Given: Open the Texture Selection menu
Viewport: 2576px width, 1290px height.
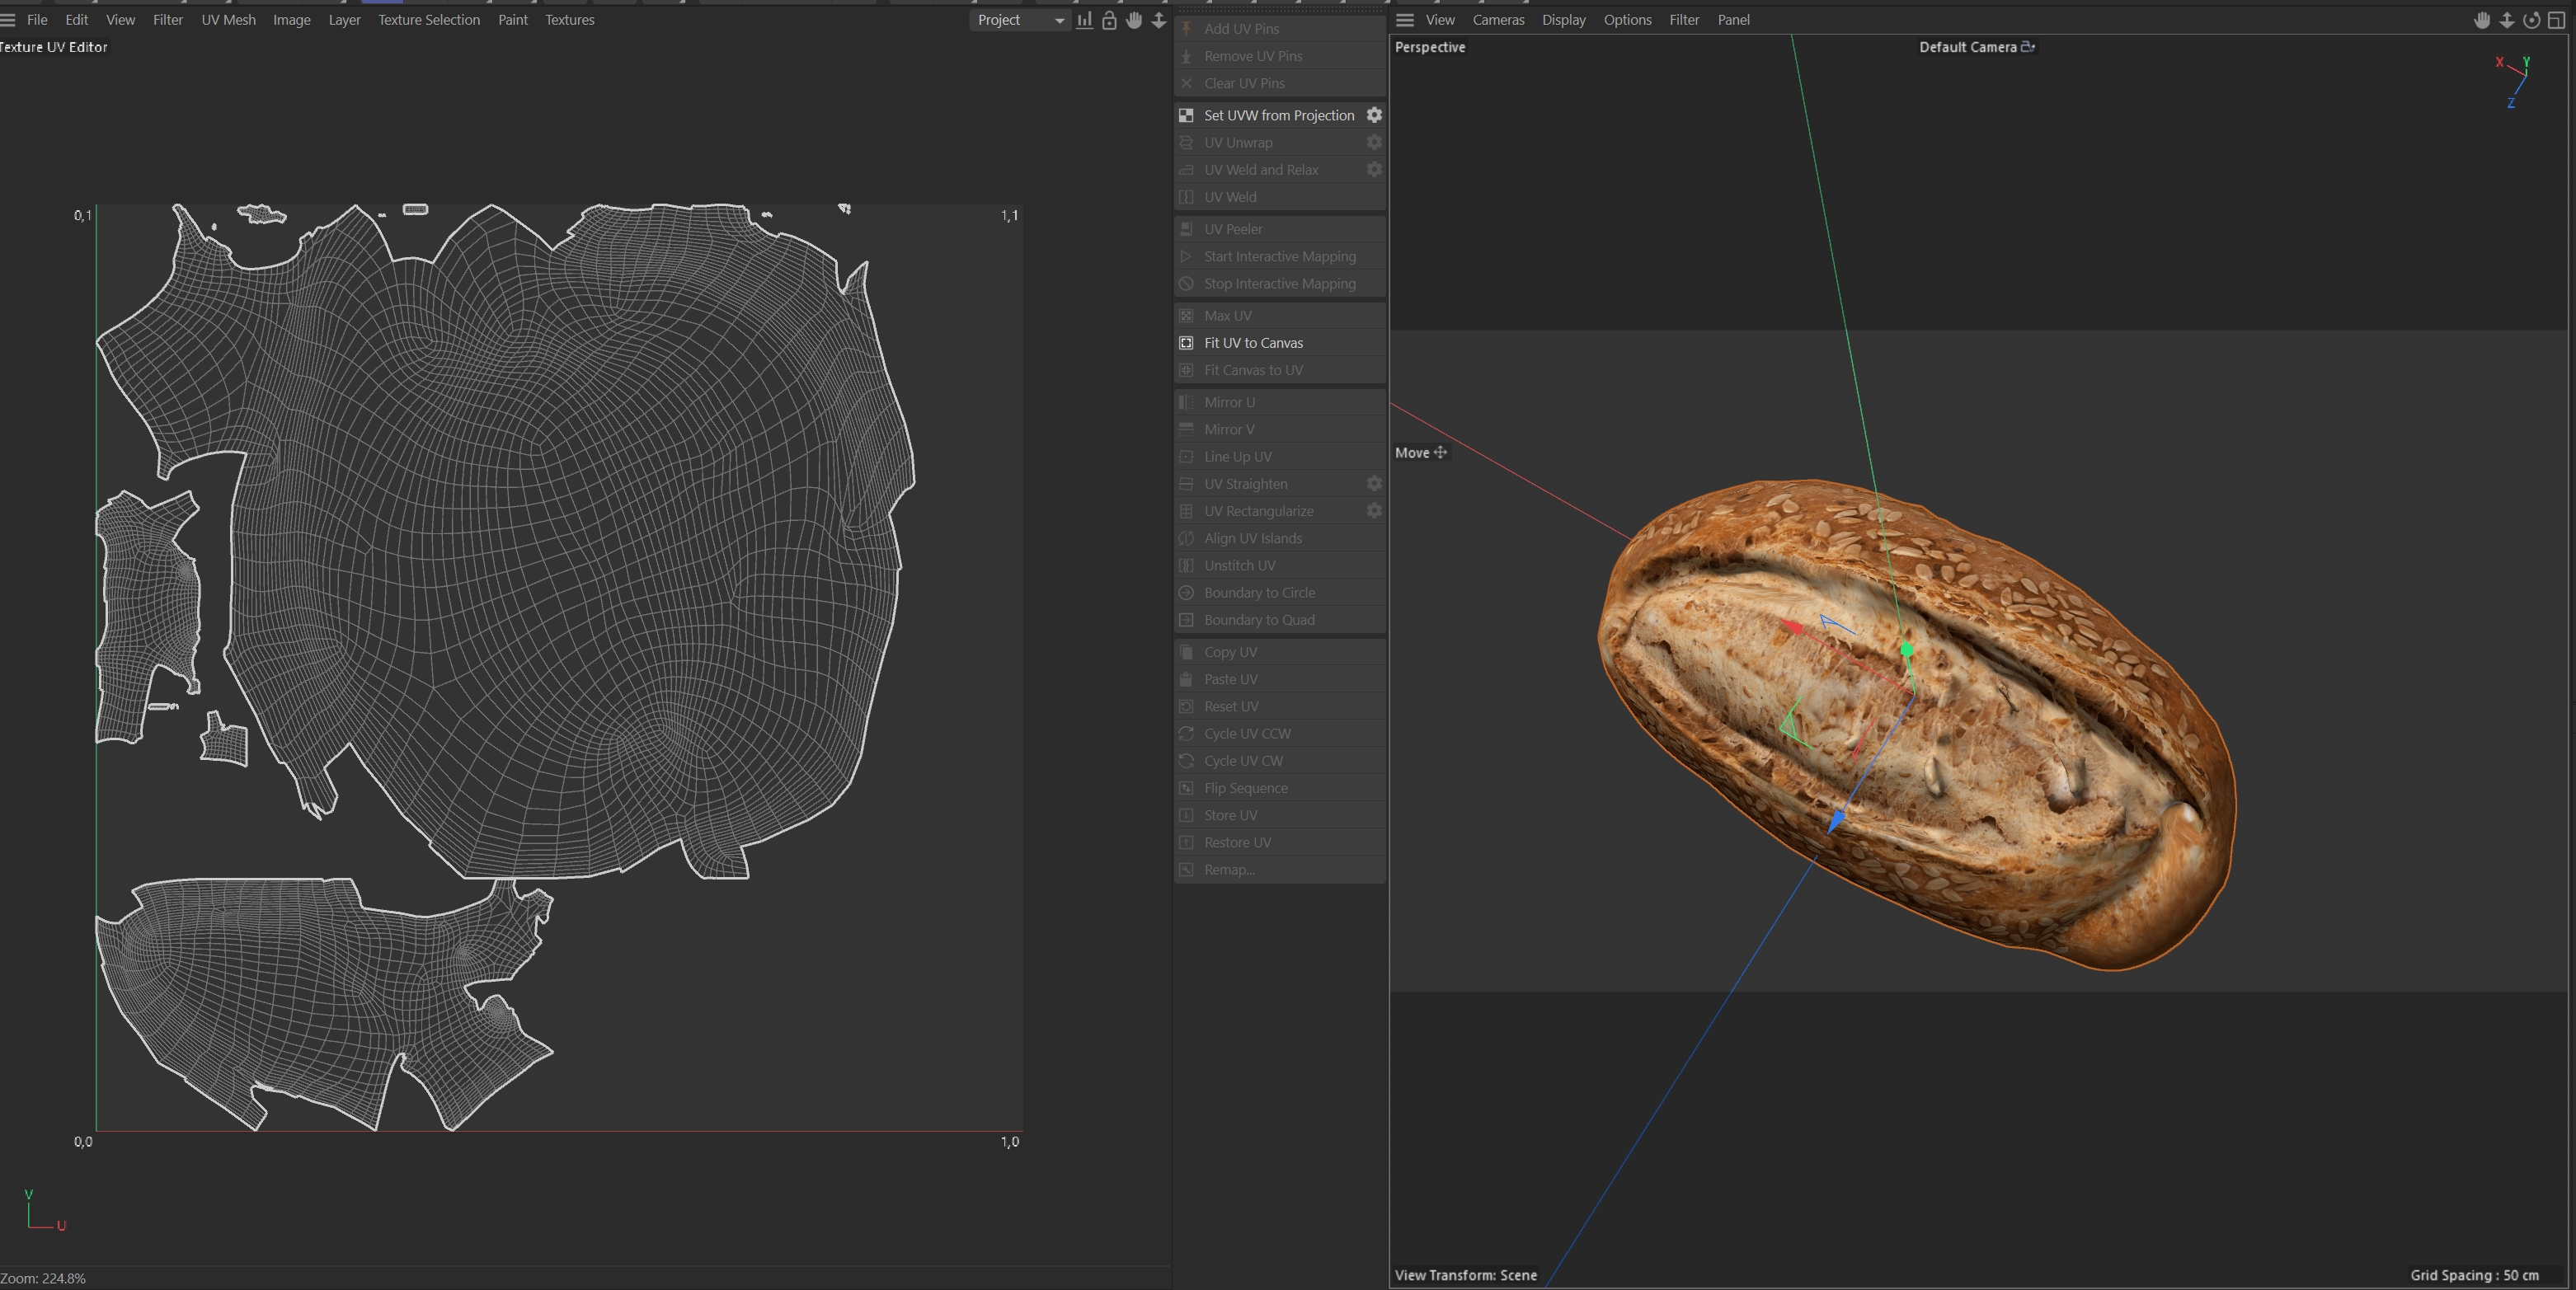Looking at the screenshot, I should click(x=428, y=20).
